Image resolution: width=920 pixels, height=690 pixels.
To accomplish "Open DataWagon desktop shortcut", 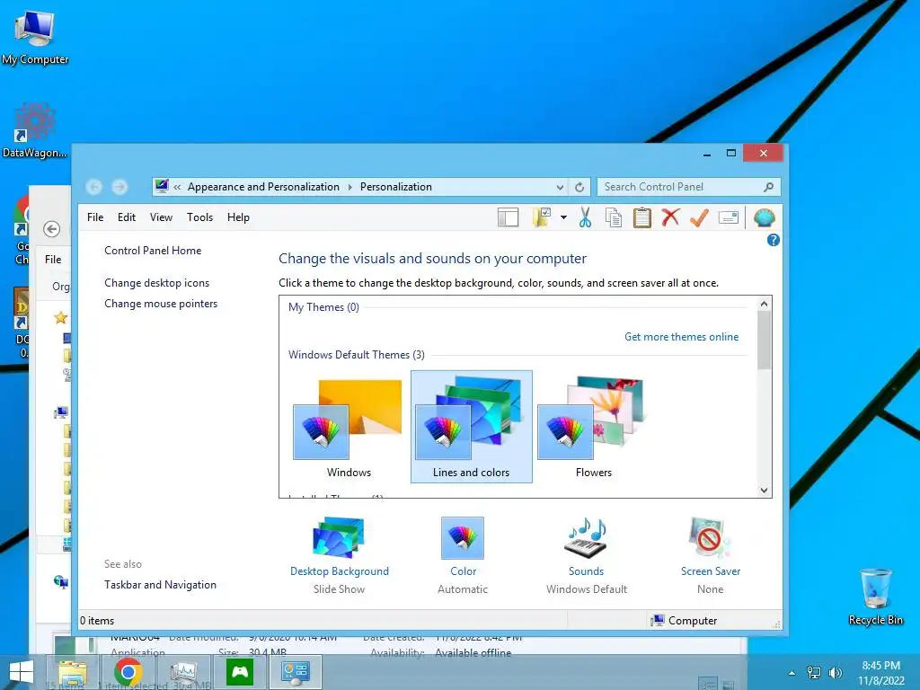I will pos(35,131).
